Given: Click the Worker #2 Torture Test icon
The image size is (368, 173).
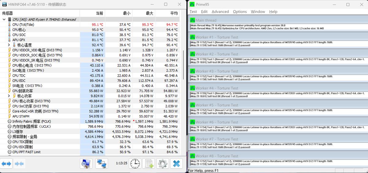Looking at the screenshot, I should click(193, 54).
